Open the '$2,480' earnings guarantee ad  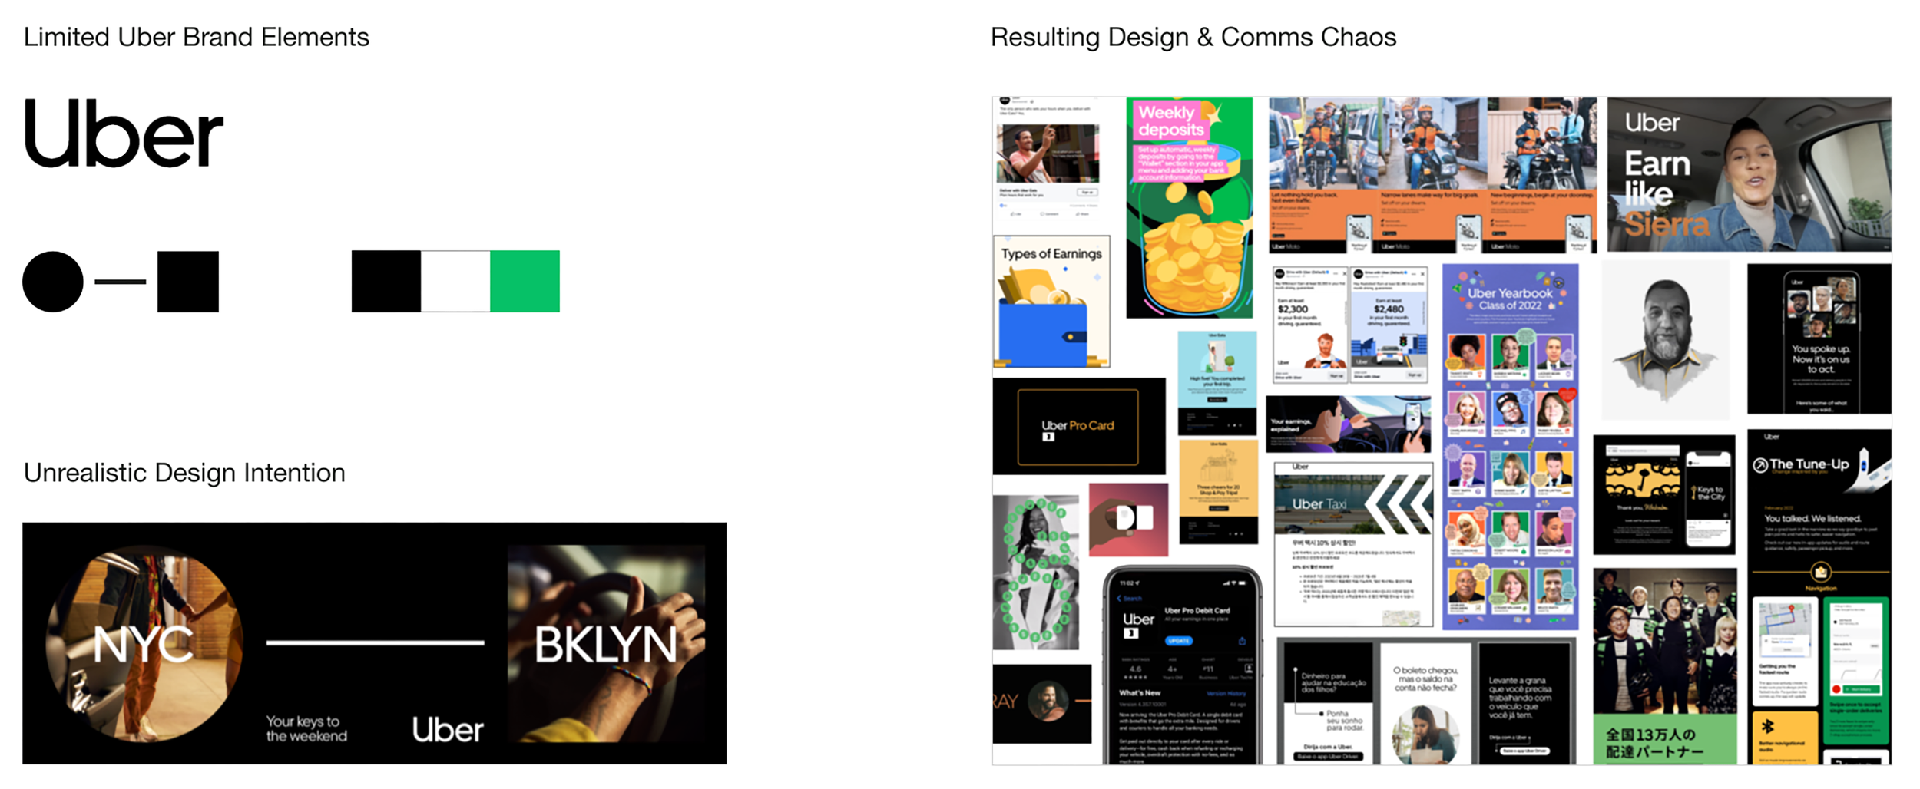pyautogui.click(x=1389, y=325)
